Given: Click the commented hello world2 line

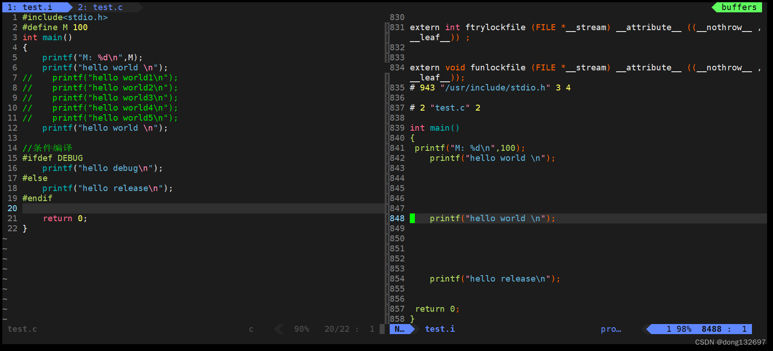Looking at the screenshot, I should [x=100, y=88].
